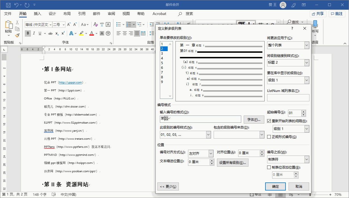This screenshot has width=349, height=198.
Task: Click the Clear All Formatting icon
Action: [96, 24]
